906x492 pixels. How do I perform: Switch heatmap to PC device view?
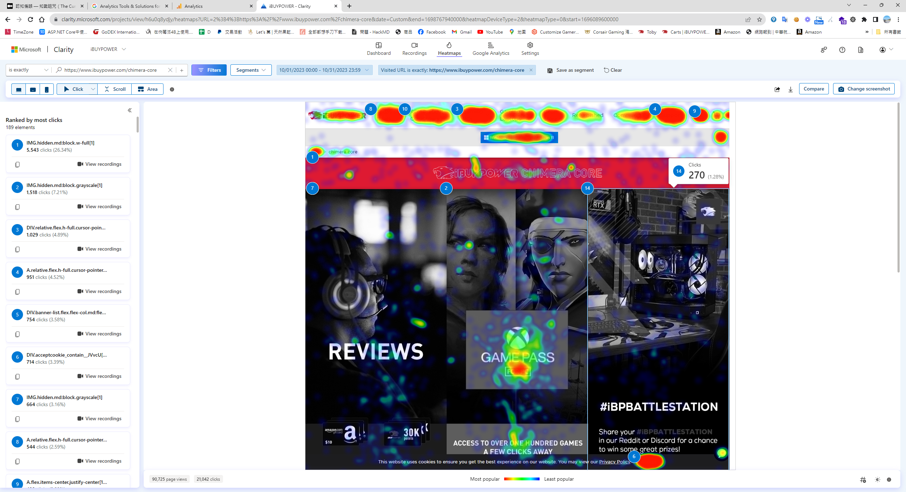(x=19, y=89)
